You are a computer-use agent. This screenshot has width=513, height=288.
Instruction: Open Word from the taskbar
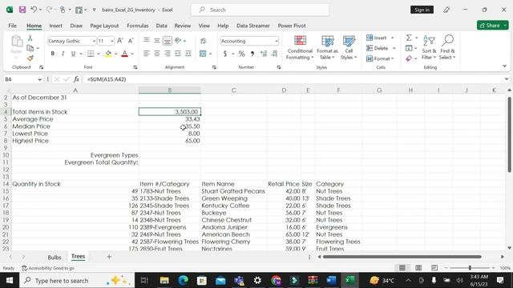[331, 280]
